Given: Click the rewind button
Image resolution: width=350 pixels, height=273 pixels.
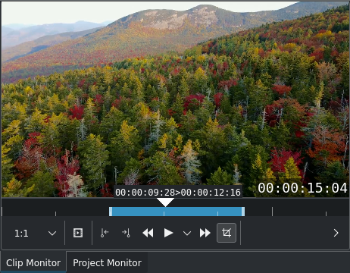Looking at the screenshot, I should point(148,233).
